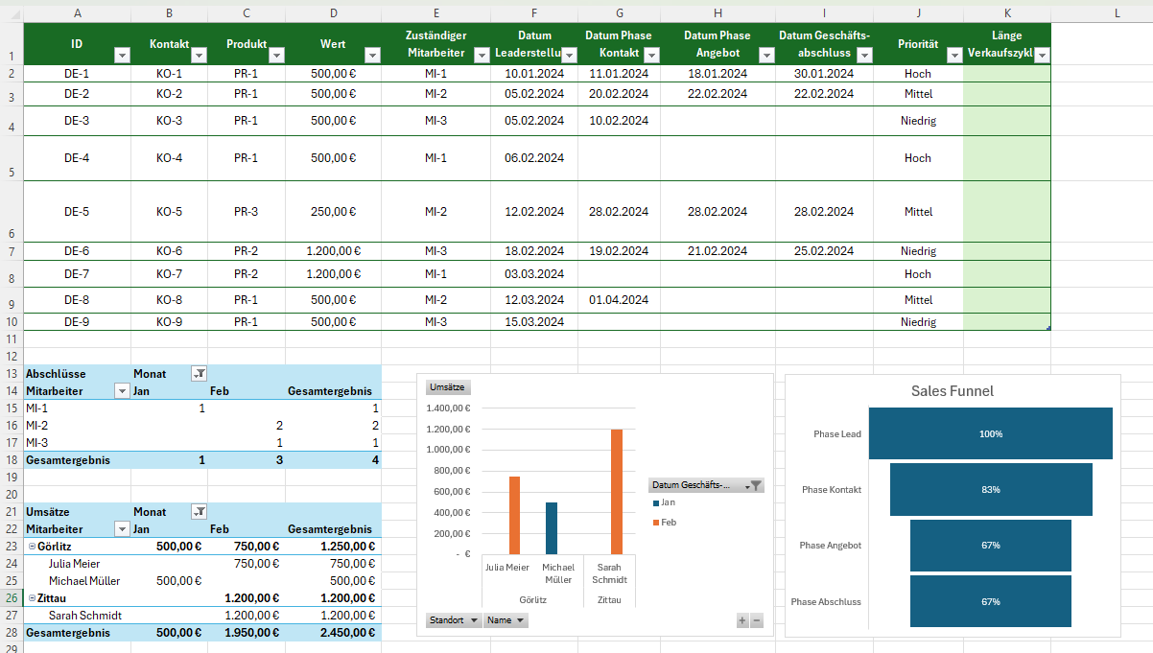
Task: Select the Sales Funnel chart title
Action: click(952, 391)
